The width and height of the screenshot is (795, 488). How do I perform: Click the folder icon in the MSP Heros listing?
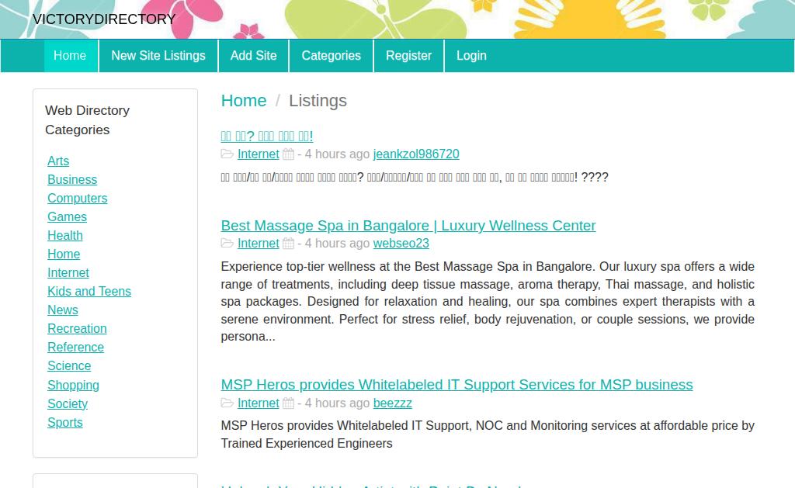pyautogui.click(x=227, y=403)
